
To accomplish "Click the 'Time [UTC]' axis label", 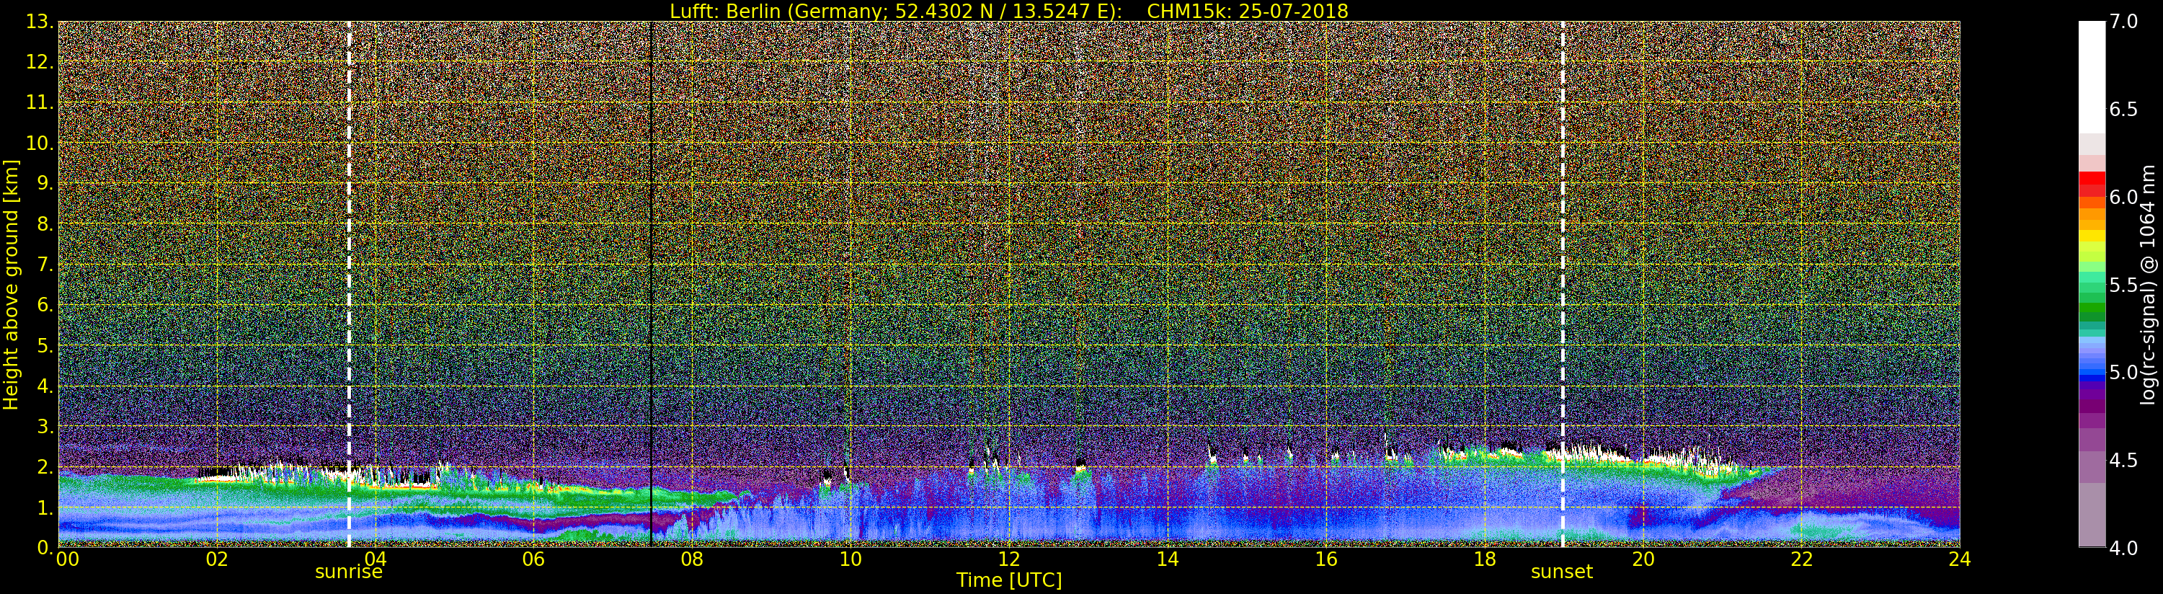I will (x=1008, y=580).
